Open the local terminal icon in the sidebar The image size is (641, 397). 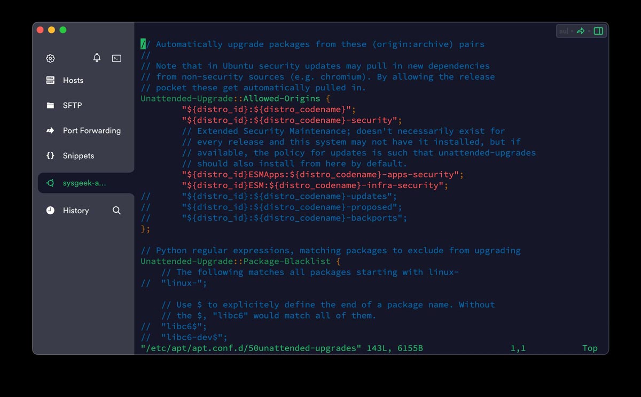coord(116,58)
